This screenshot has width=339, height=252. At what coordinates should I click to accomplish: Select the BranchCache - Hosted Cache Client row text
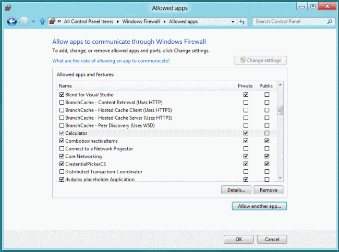coord(118,110)
